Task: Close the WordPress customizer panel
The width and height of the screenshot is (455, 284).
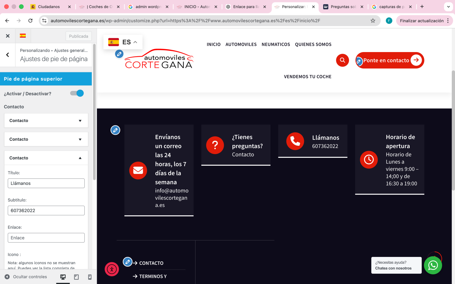Action: click(8, 36)
